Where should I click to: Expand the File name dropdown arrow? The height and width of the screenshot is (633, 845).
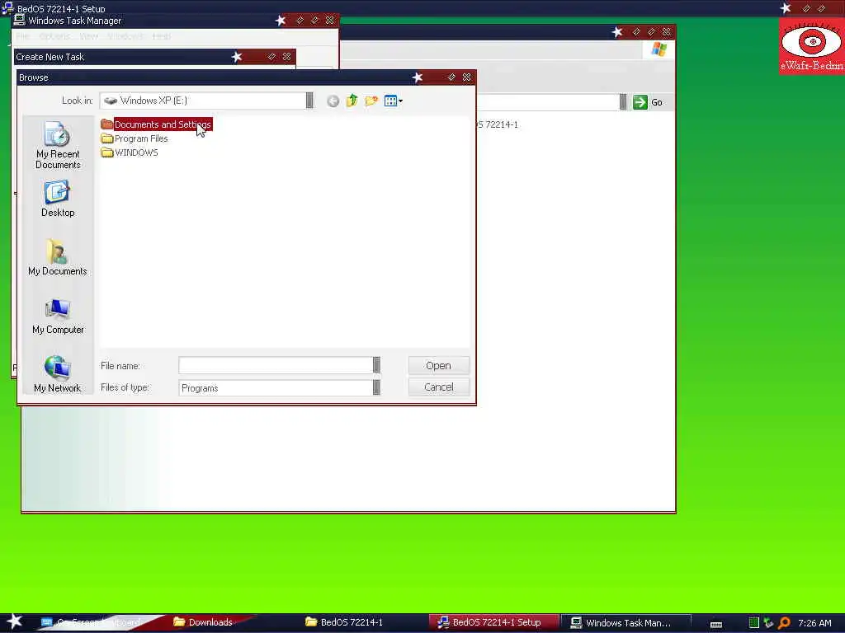tap(376, 365)
